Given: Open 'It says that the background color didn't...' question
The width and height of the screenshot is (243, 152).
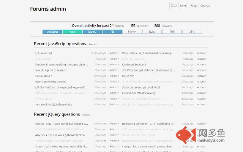Looking at the screenshot, I should [61, 147].
